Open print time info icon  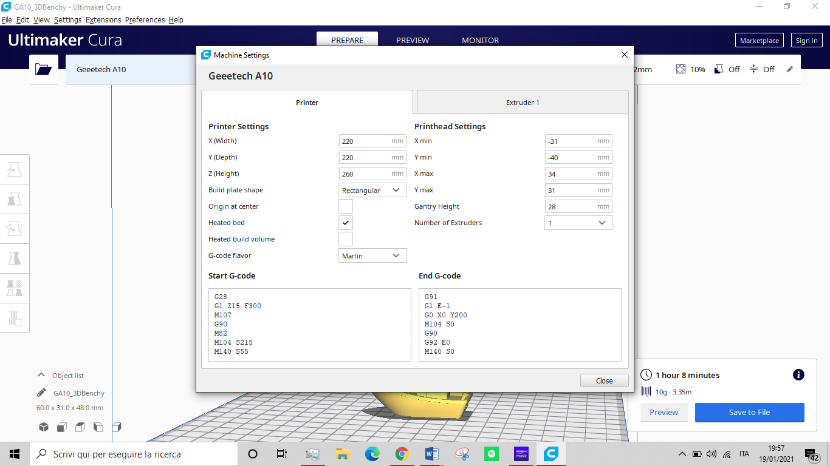point(798,375)
